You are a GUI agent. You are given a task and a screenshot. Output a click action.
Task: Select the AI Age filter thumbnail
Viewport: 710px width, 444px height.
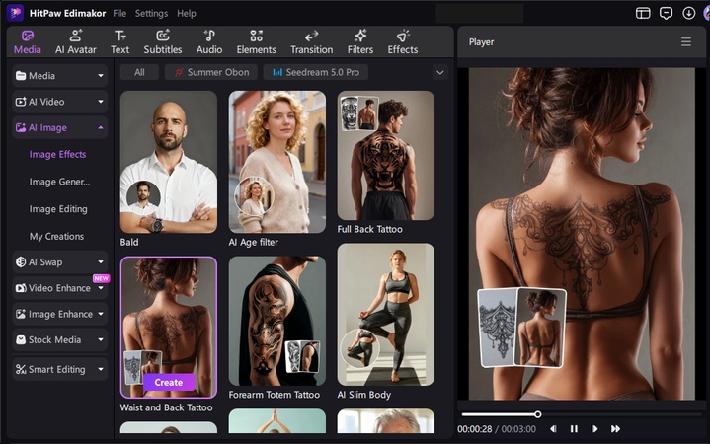[277, 162]
